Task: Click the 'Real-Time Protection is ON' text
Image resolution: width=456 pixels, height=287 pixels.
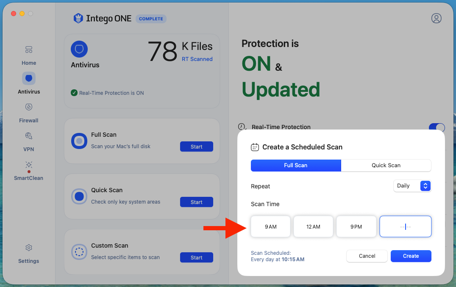Action: 111,93
